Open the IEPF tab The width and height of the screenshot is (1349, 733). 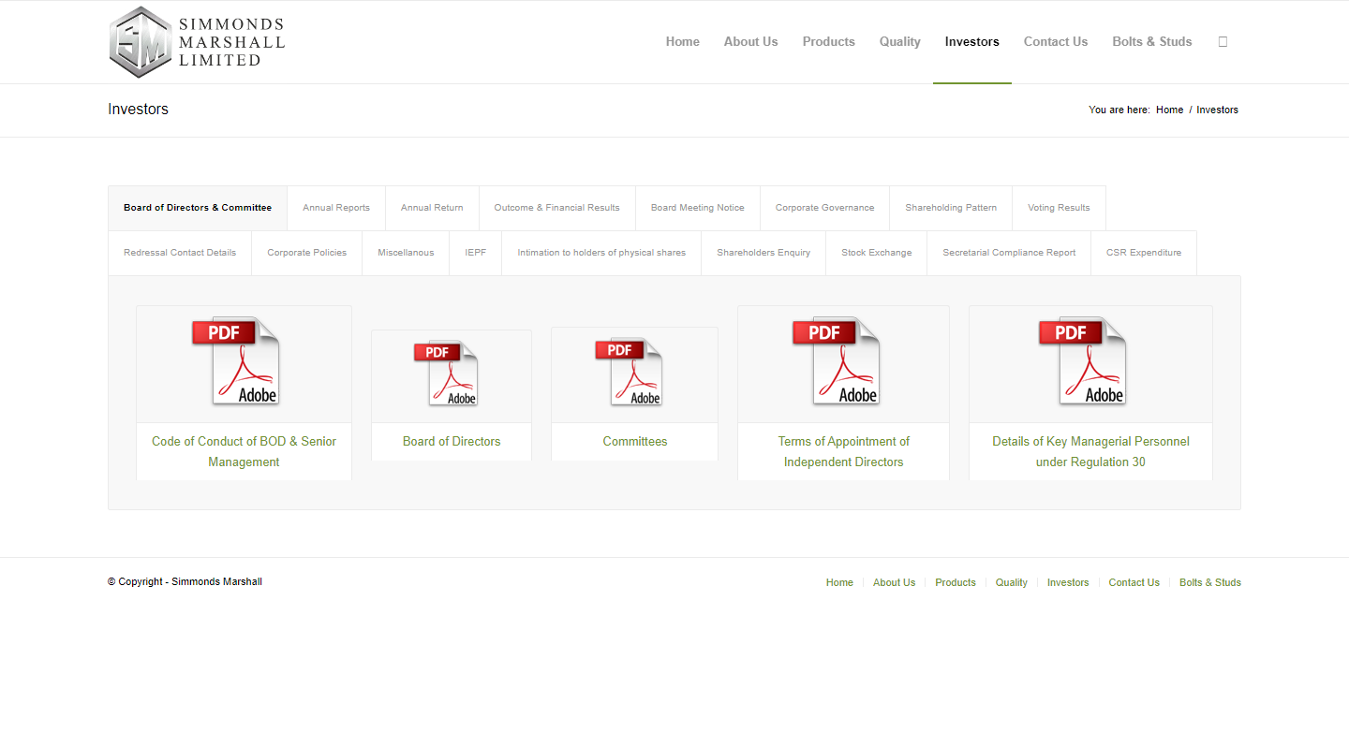tap(476, 253)
